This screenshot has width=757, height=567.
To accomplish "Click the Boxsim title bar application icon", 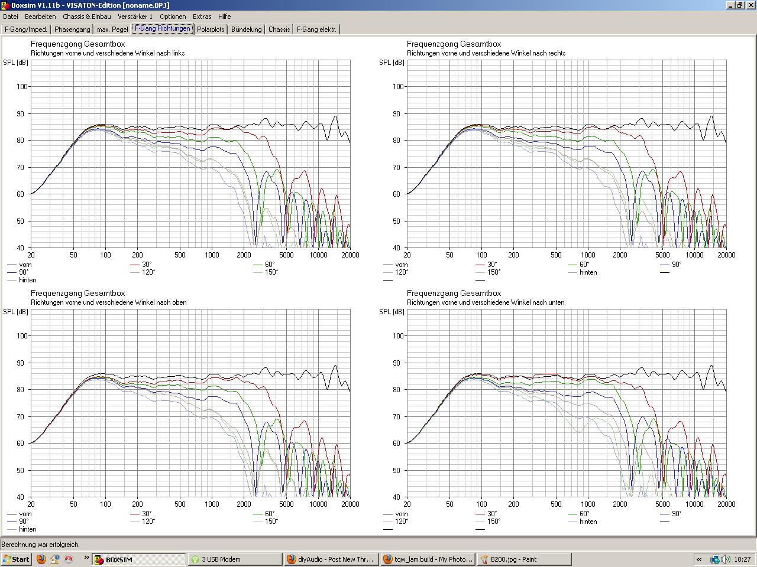I will pyautogui.click(x=6, y=5).
